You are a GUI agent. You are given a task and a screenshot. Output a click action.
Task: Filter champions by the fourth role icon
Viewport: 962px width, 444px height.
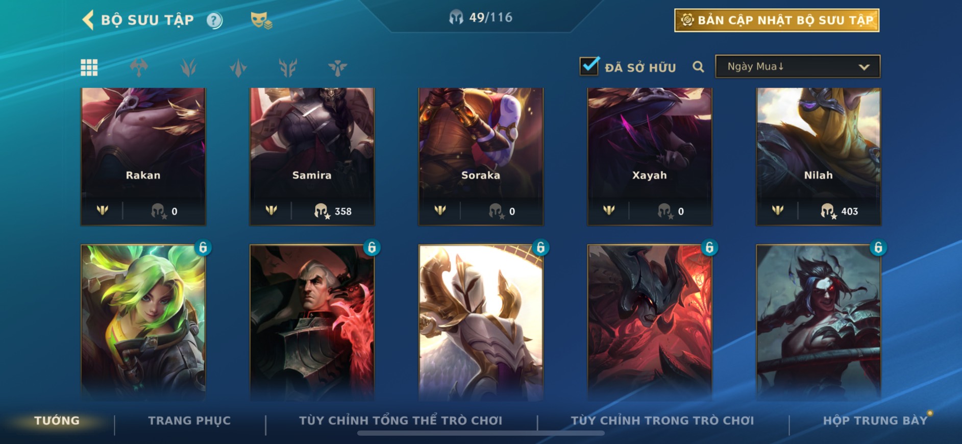pyautogui.click(x=288, y=67)
